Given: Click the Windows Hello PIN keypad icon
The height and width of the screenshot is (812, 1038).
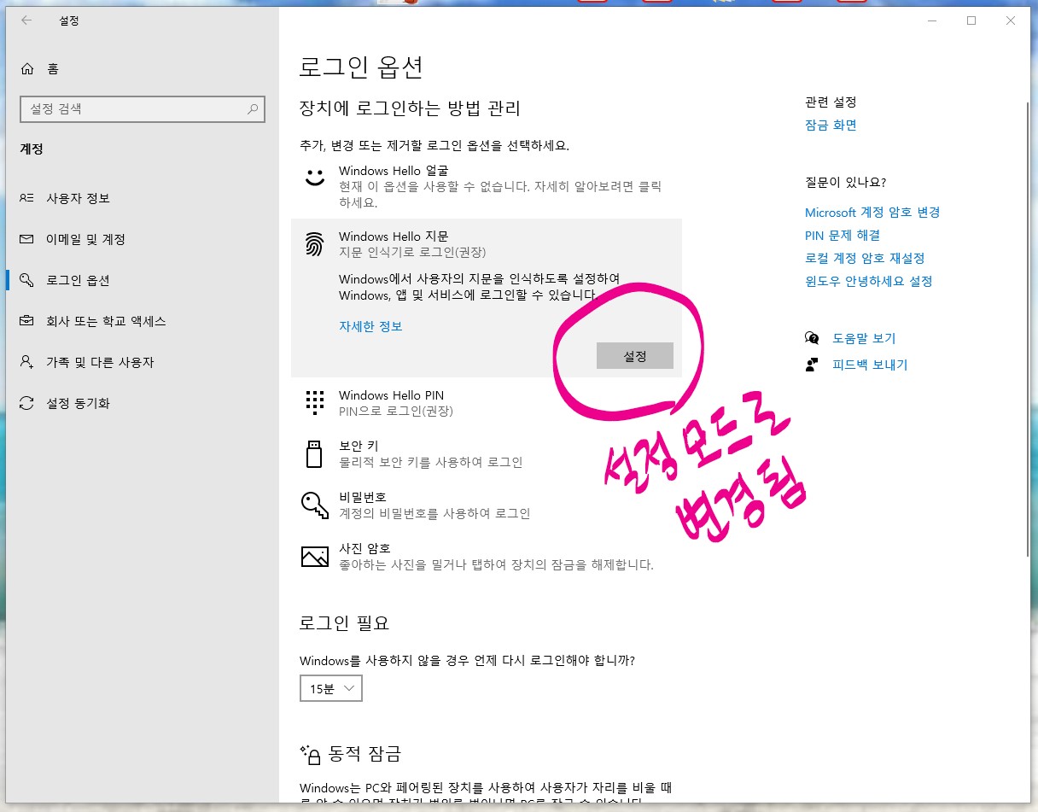Looking at the screenshot, I should (x=315, y=402).
